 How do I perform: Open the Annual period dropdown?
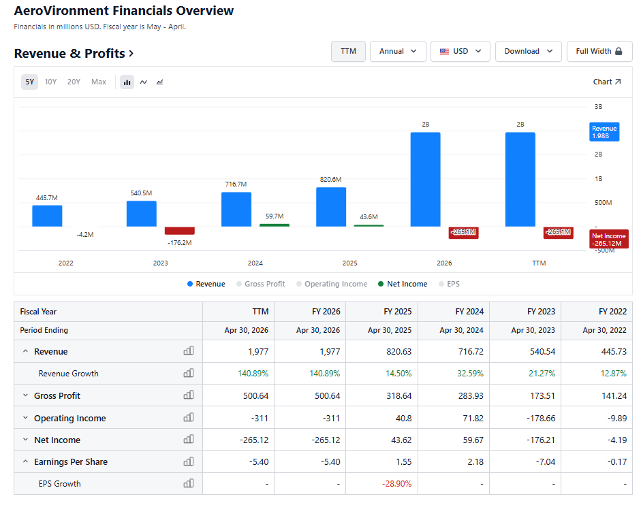point(398,52)
